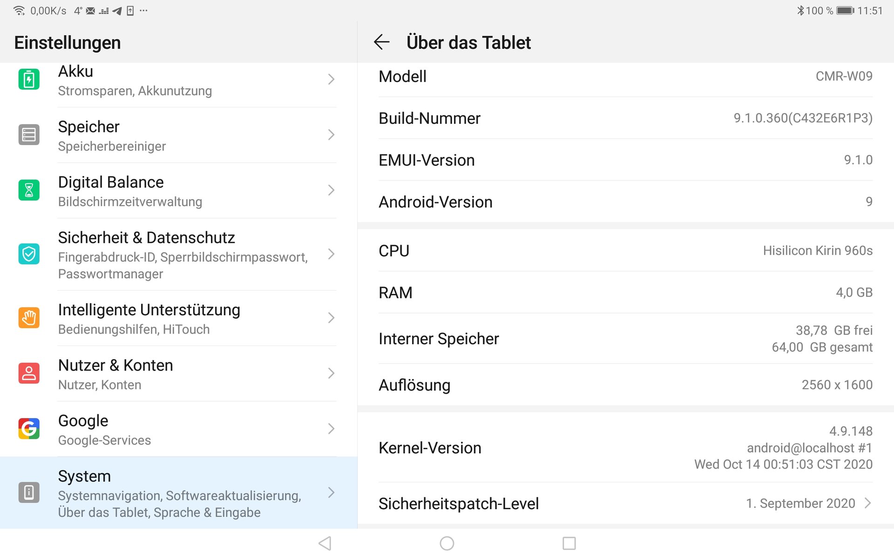Tap the Build-Nummer row
The image size is (894, 558).
pos(626,118)
